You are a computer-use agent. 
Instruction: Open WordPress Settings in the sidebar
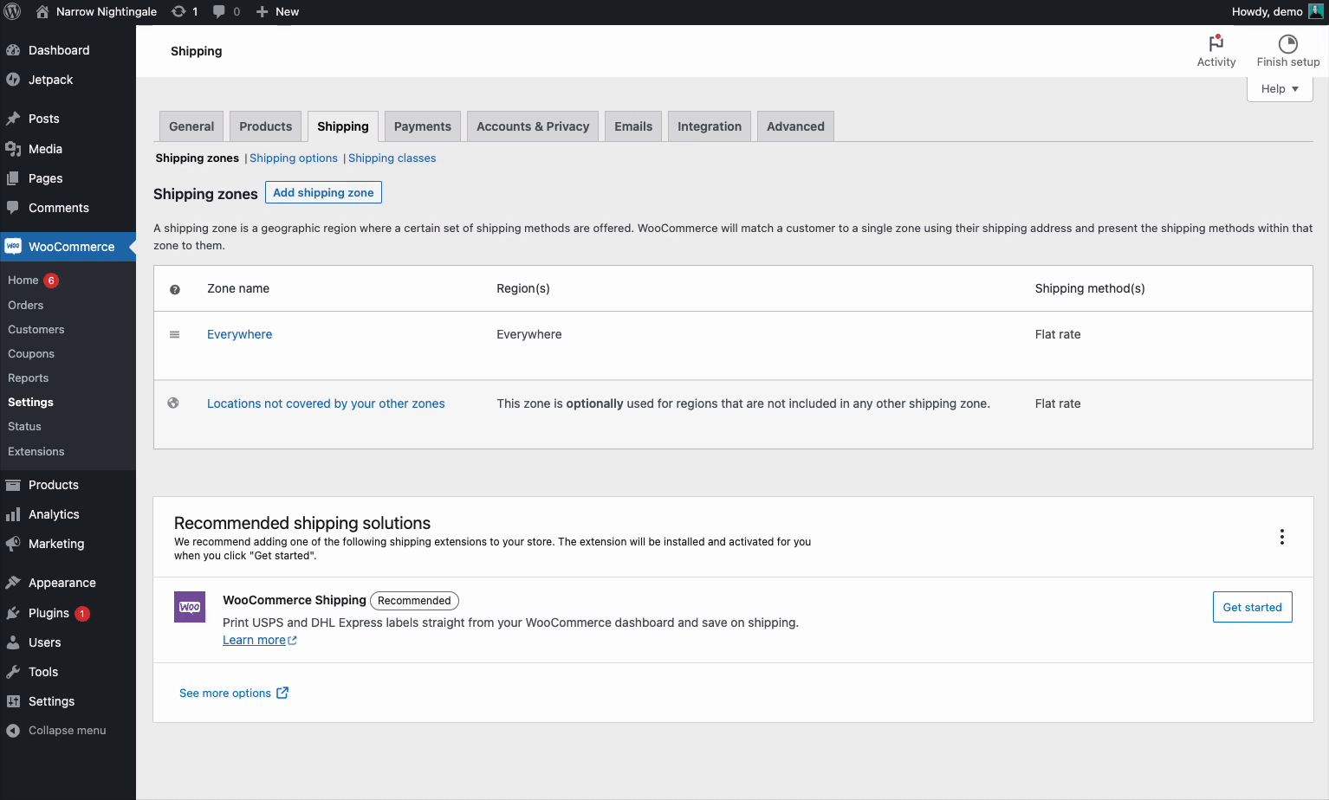coord(68,701)
